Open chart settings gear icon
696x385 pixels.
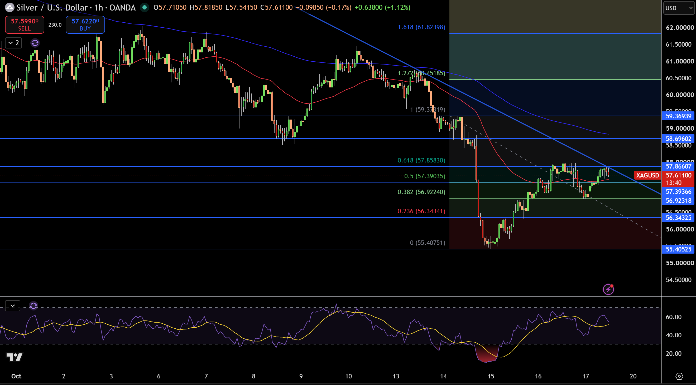[x=679, y=376]
